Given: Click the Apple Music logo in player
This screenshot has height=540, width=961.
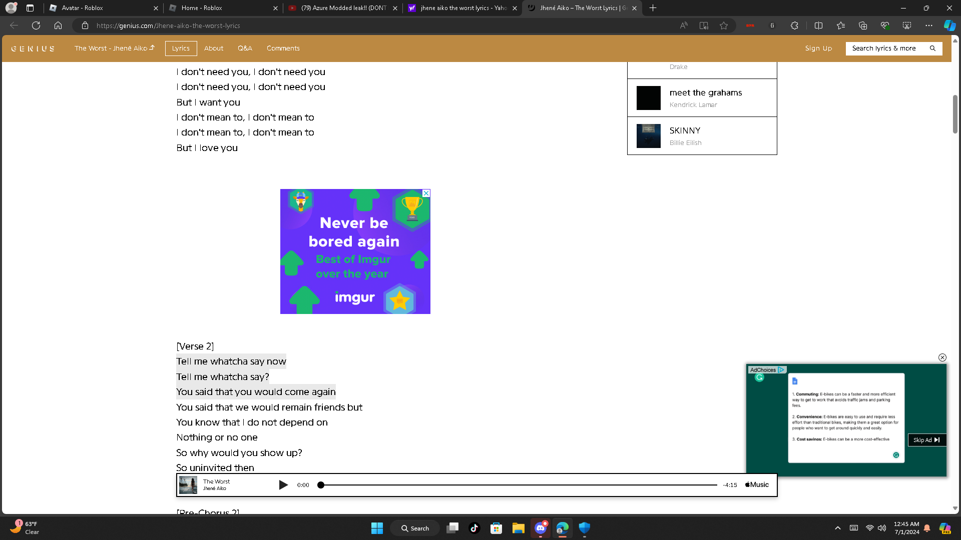Looking at the screenshot, I should [757, 485].
